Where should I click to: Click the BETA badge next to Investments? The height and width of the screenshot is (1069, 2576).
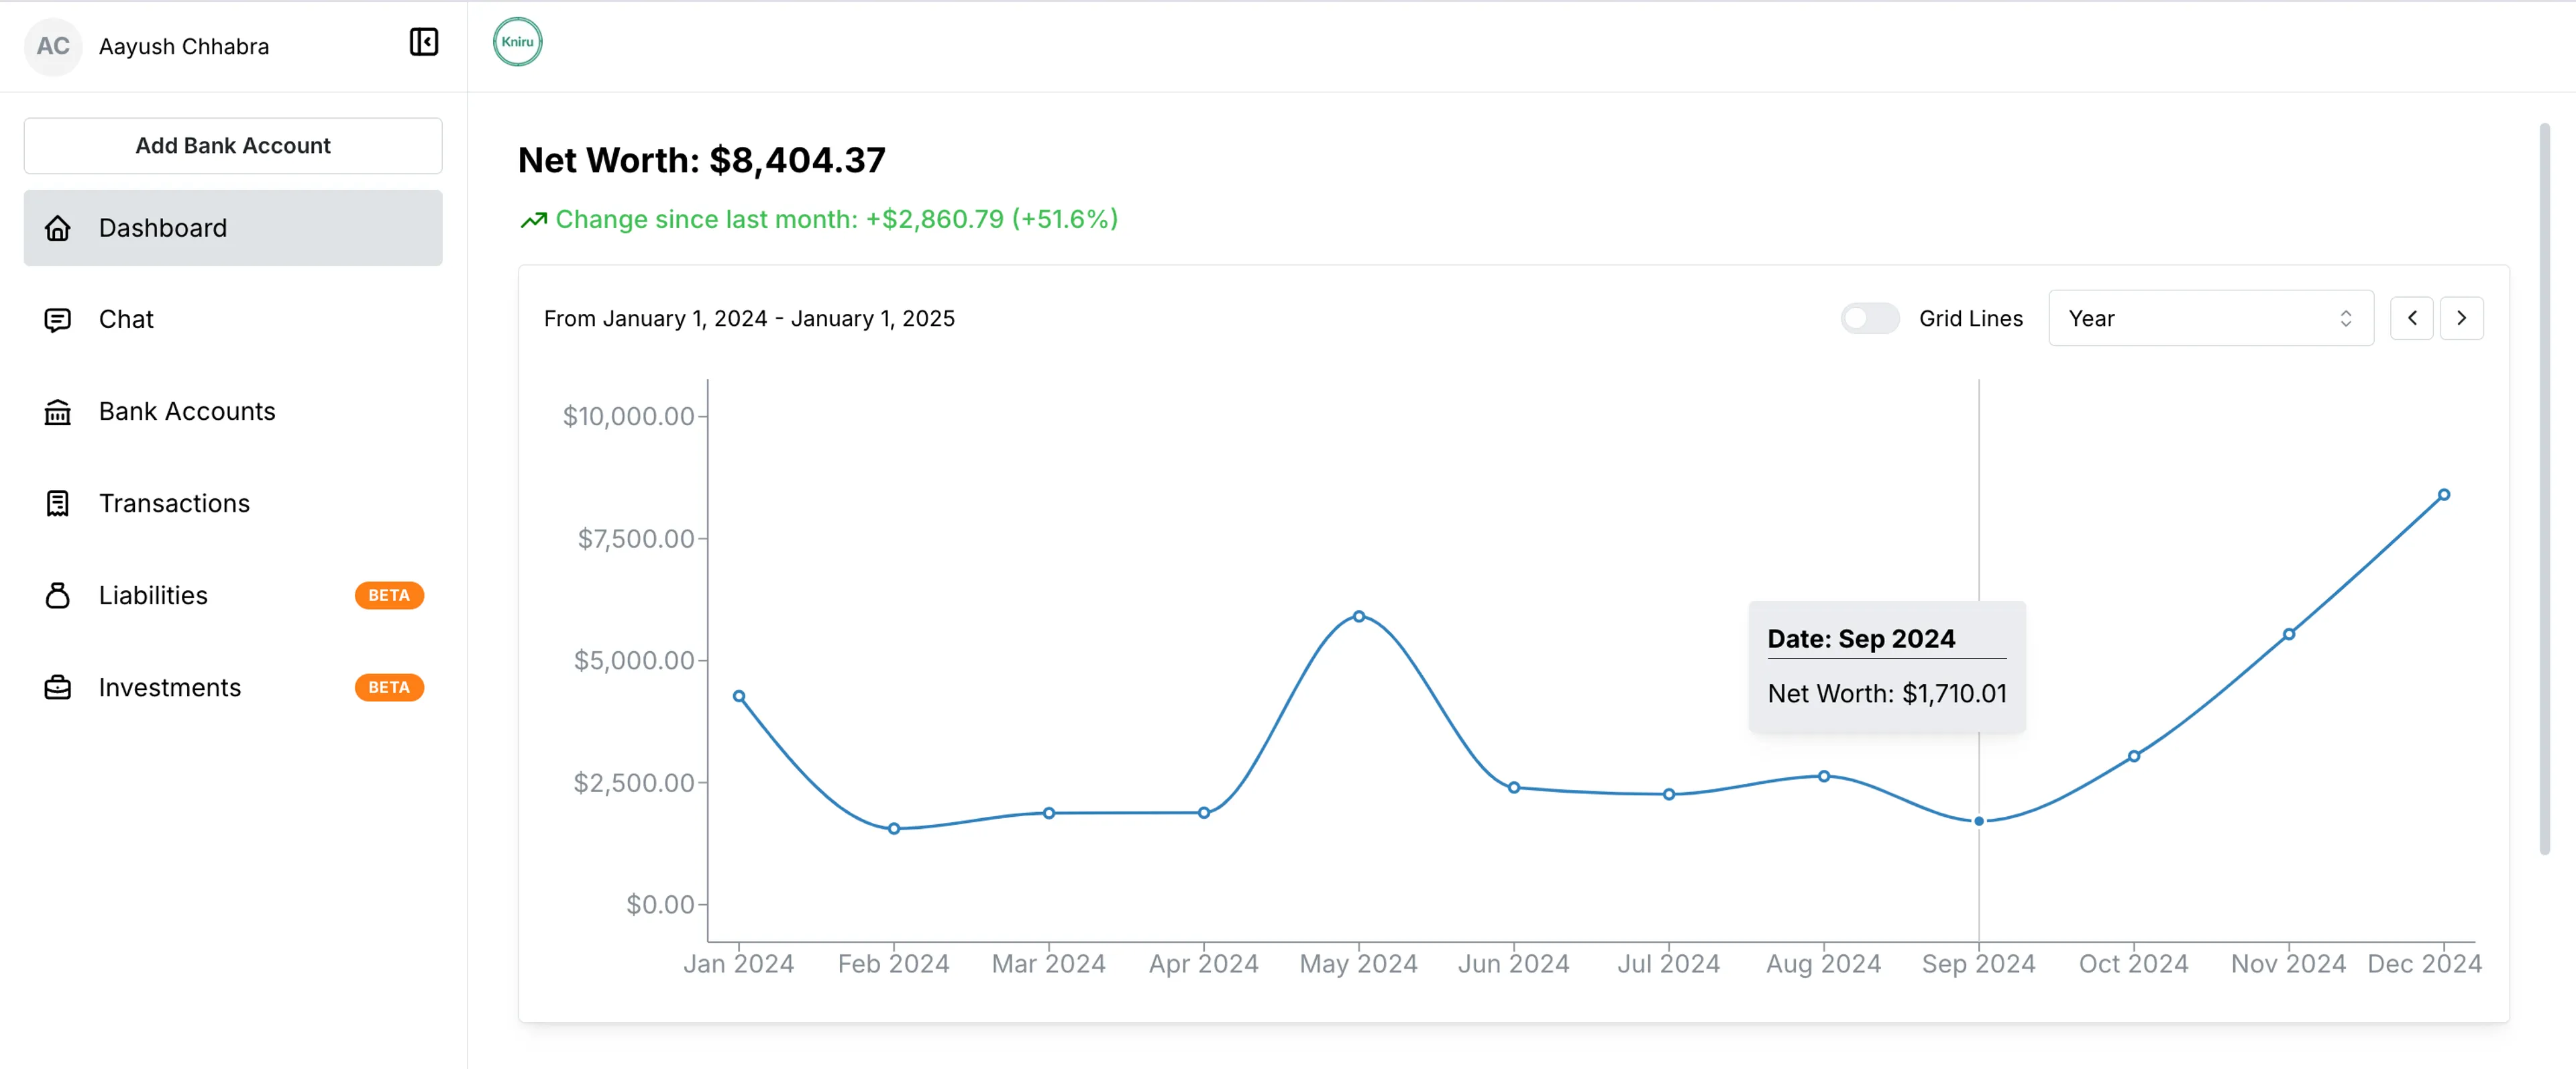point(389,688)
